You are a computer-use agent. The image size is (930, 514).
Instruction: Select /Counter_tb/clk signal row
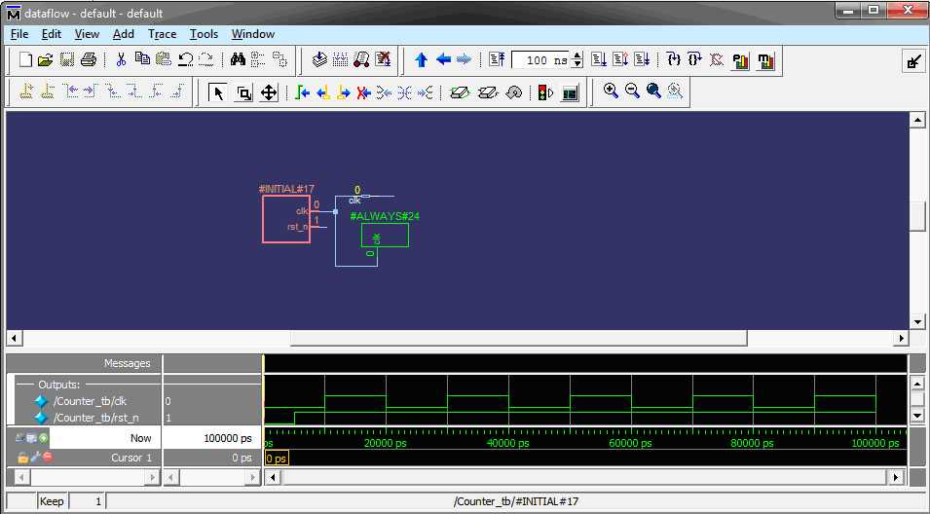(x=90, y=401)
